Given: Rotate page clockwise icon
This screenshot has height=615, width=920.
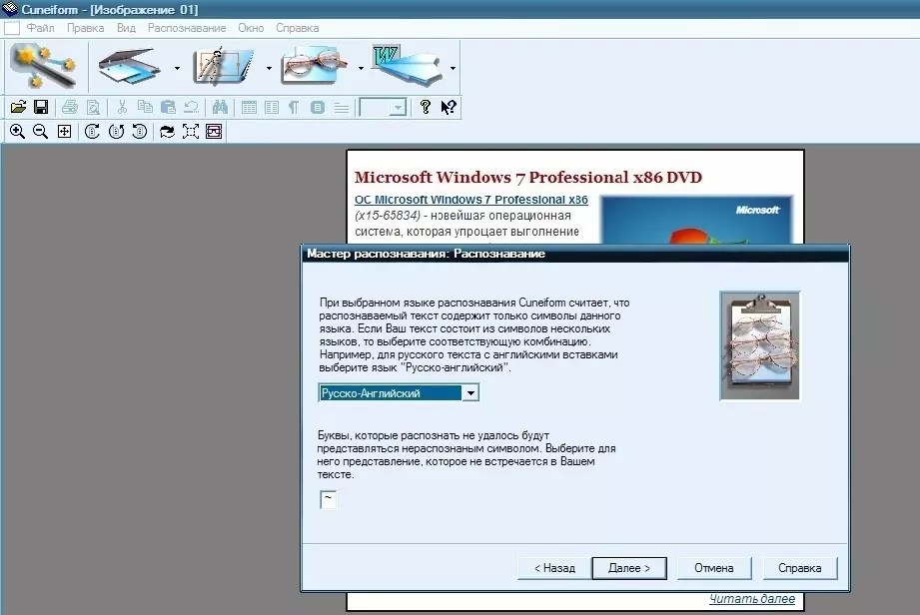Looking at the screenshot, I should (92, 132).
